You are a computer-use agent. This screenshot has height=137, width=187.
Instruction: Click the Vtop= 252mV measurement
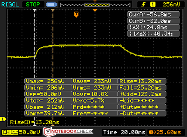point(45,100)
